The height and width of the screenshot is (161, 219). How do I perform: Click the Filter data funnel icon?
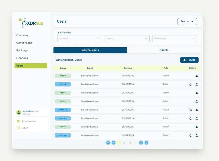click(58, 33)
